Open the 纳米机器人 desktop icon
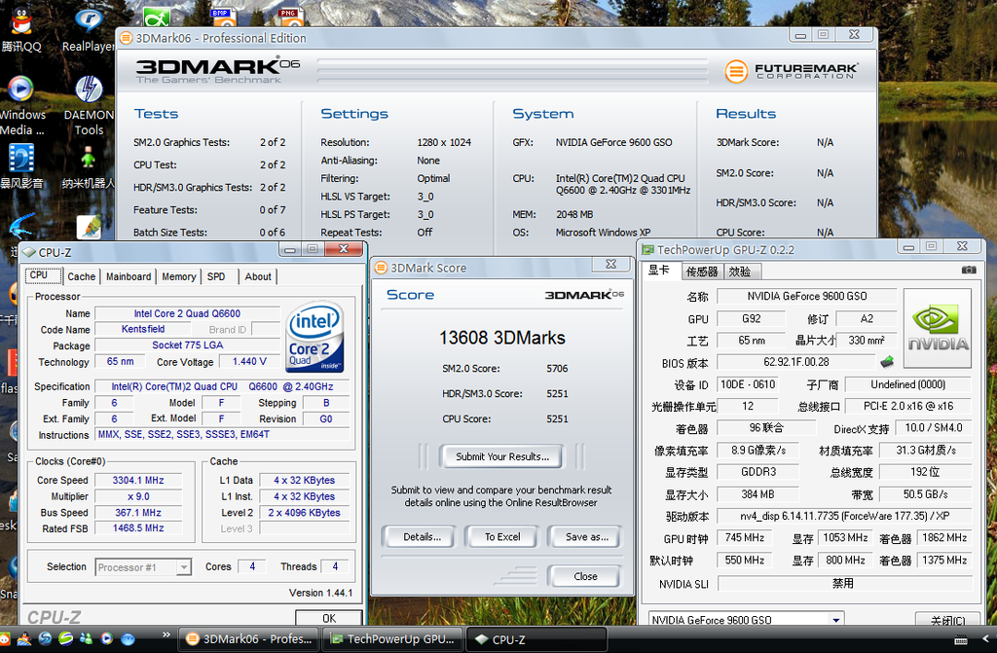The height and width of the screenshot is (653, 997). (x=88, y=166)
